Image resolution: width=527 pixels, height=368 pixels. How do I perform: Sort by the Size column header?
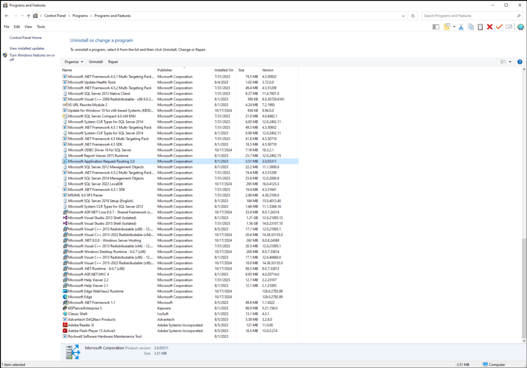248,70
